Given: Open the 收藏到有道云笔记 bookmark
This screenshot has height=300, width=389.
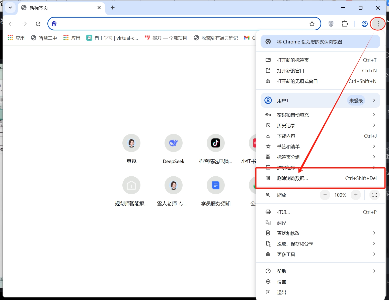Looking at the screenshot, I should (x=216, y=38).
